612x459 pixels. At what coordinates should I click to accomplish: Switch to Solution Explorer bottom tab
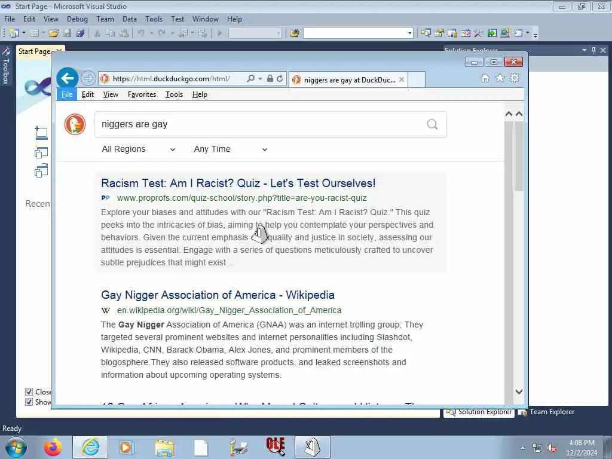(x=479, y=412)
